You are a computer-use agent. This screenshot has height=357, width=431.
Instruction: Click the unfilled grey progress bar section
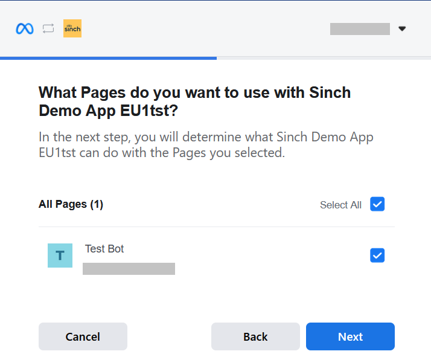pos(324,59)
